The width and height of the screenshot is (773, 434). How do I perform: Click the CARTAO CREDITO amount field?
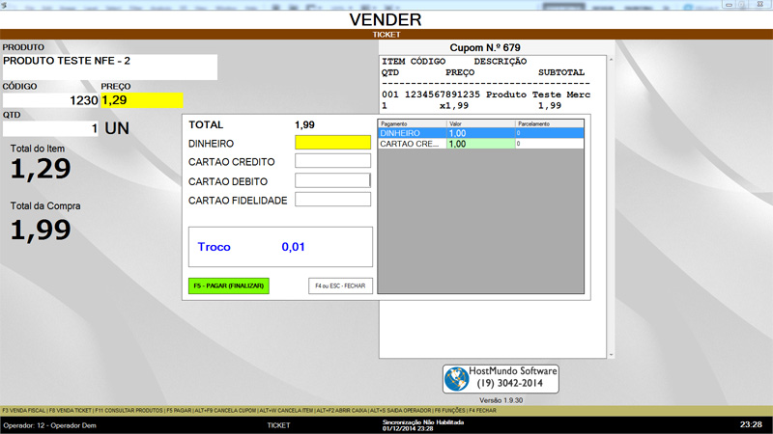click(332, 161)
